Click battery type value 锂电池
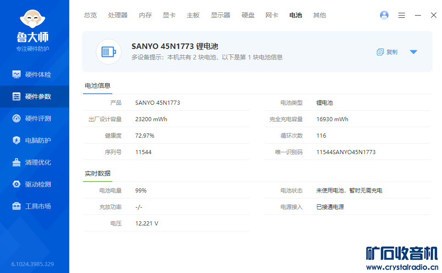442x273 pixels. click(325, 102)
